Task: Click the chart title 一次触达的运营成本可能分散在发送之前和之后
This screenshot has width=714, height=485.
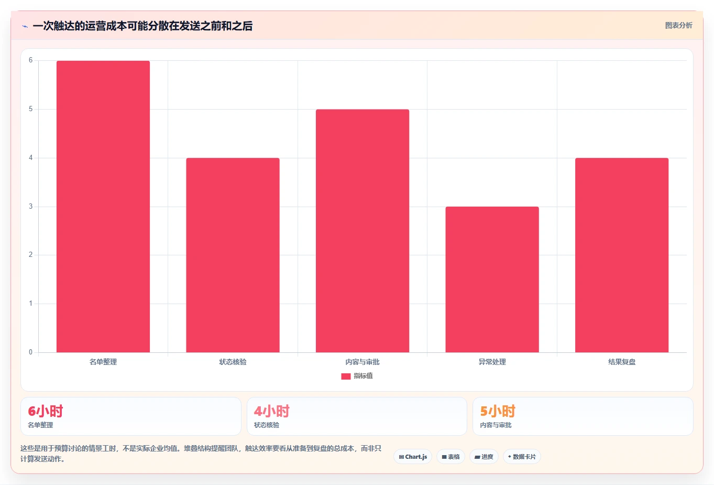Action: pyautogui.click(x=142, y=26)
